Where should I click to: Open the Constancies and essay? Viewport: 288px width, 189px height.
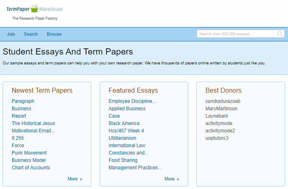128,153
